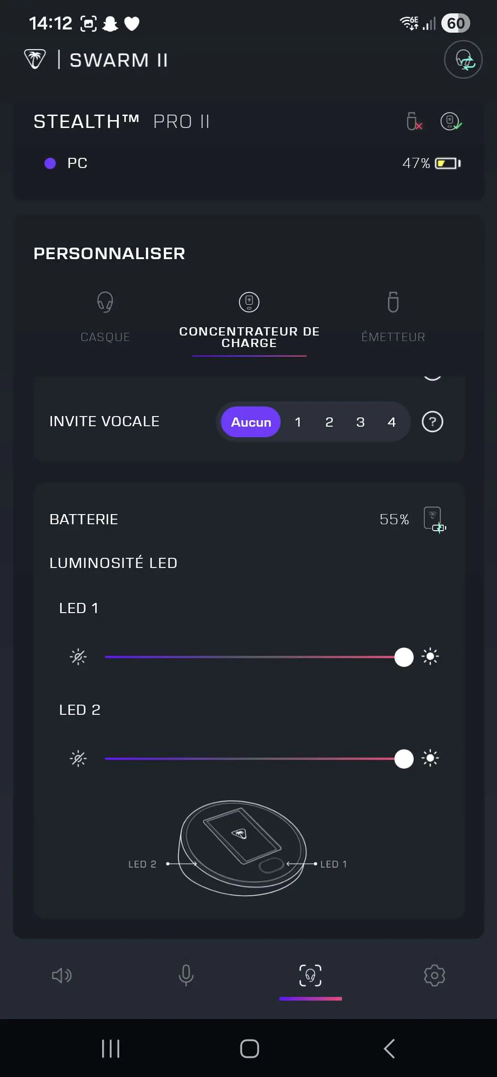
Task: Select voice prompt option Aucun
Action: tap(251, 422)
